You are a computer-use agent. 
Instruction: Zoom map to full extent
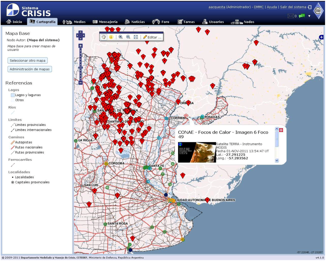click(136, 37)
